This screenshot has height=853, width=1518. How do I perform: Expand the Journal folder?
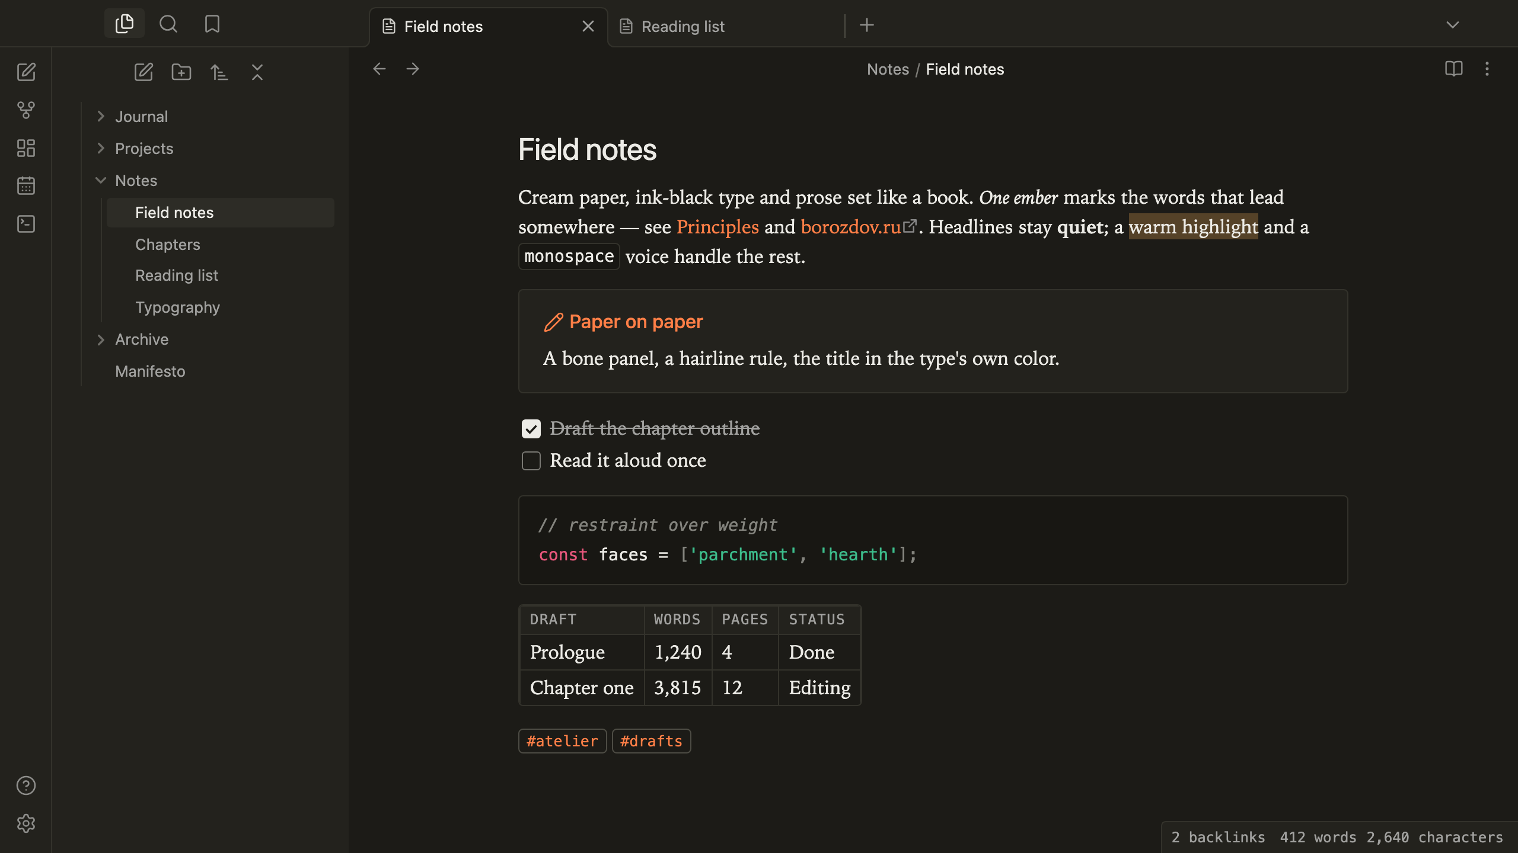coord(101,117)
